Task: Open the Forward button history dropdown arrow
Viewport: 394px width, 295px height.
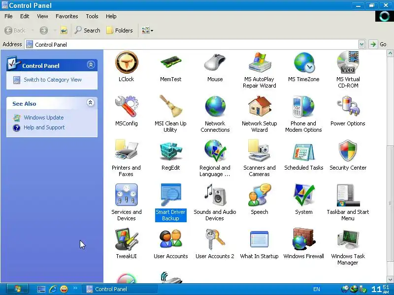Action: [x=55, y=30]
